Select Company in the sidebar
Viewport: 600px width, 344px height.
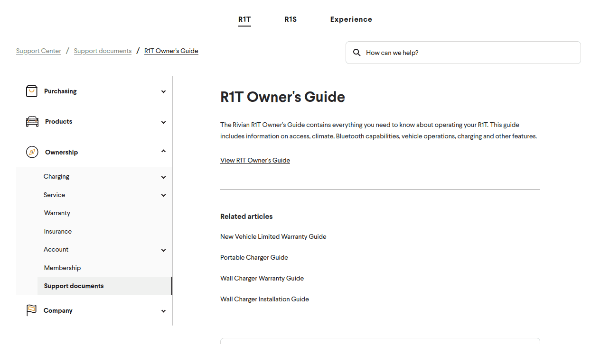58,310
